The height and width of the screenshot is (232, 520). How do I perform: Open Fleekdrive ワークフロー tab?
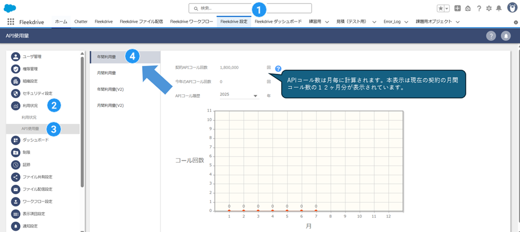[x=192, y=22]
